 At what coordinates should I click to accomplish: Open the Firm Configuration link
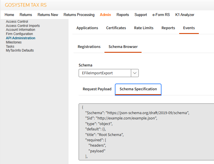pyautogui.click(x=19, y=34)
